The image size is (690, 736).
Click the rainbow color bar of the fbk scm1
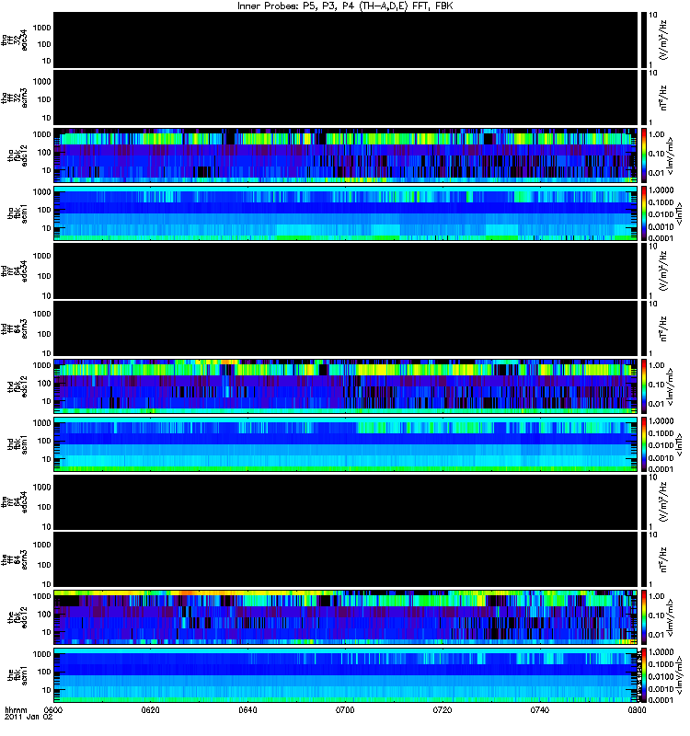(x=643, y=675)
